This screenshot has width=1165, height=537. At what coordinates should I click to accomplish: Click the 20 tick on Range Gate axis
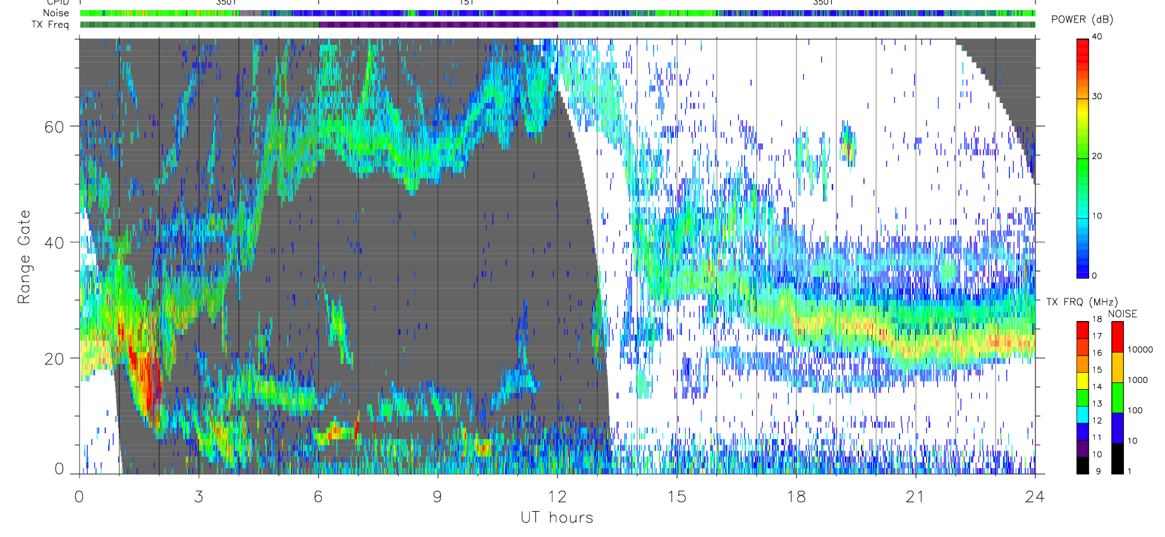(54, 359)
